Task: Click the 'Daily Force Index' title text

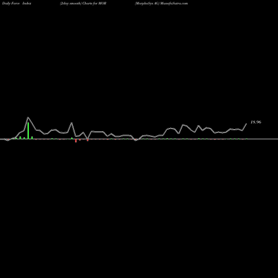Action: (17, 3)
